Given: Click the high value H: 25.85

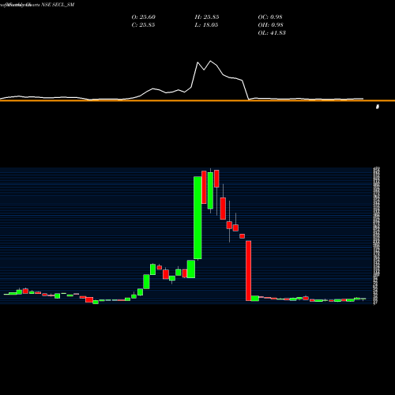Looking at the screenshot, I should 207,17.
